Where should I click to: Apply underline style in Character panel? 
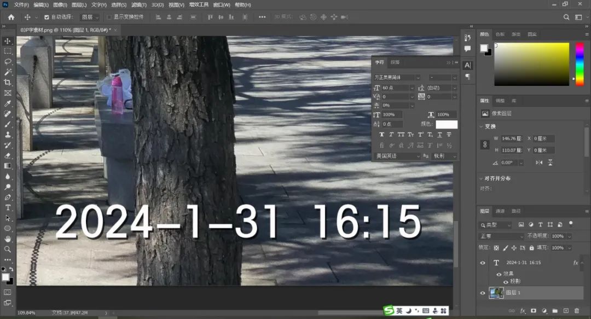click(x=439, y=135)
